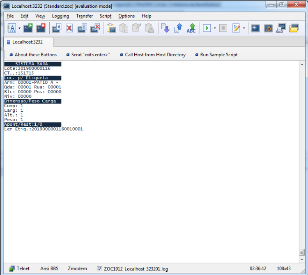Open the Transfer menu
Screen dimensions: 308x275
point(85,16)
